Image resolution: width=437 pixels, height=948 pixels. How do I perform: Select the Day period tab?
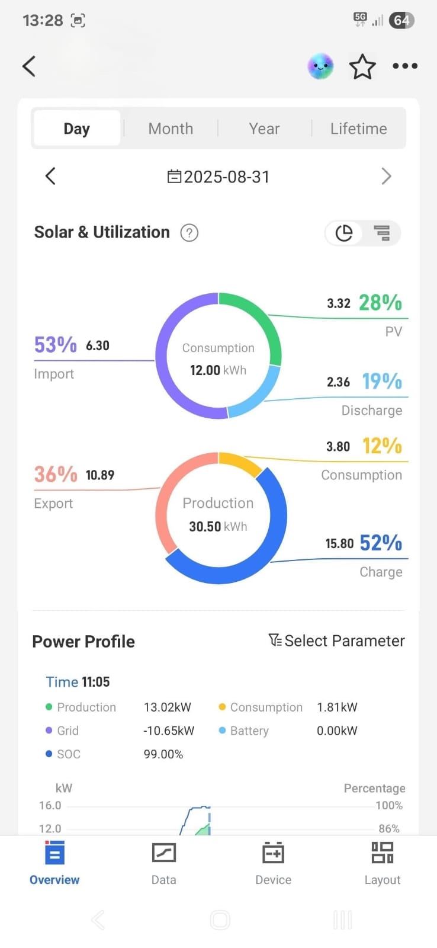[77, 129]
